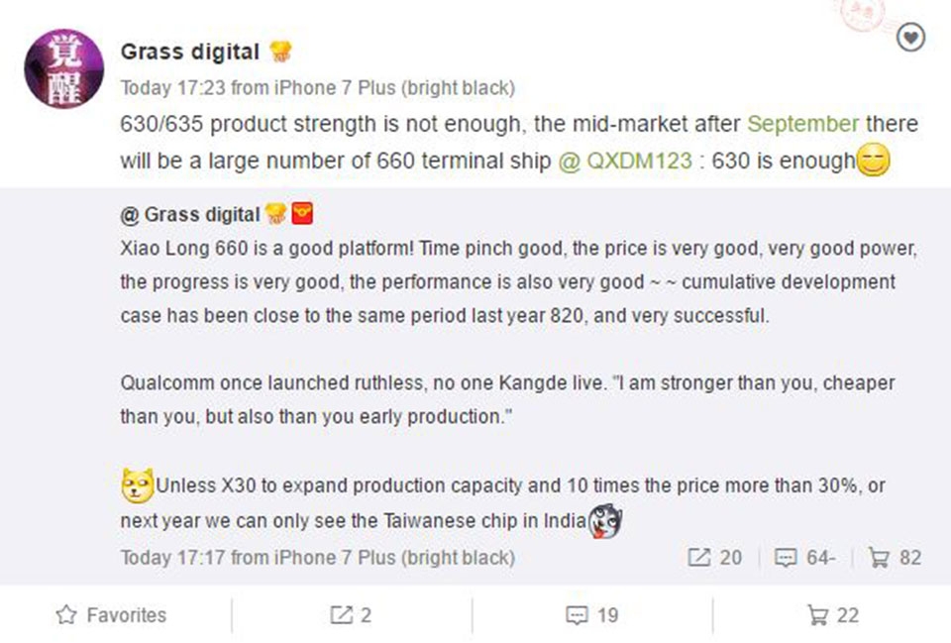Like the post with 22 likes
This screenshot has width=951, height=643.
point(833,615)
